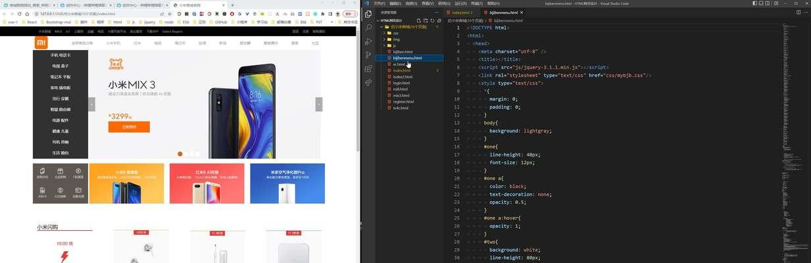The height and width of the screenshot is (263, 811).
Task: Click the browser back arrow
Action: [x=4, y=14]
